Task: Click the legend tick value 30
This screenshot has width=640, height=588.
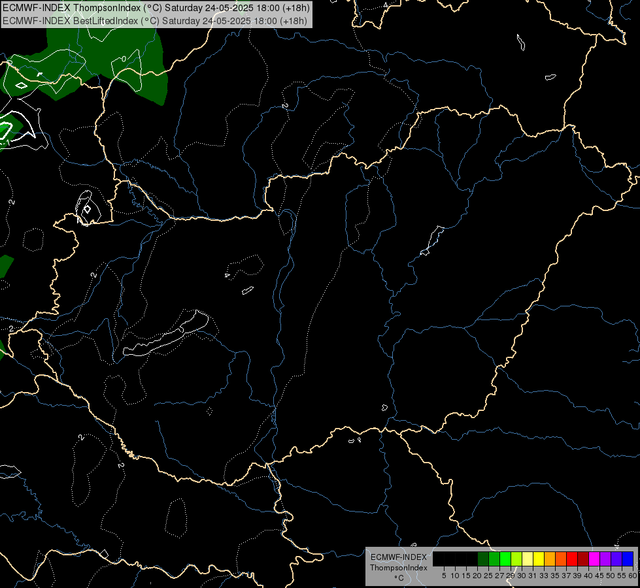Action: pyautogui.click(x=522, y=576)
